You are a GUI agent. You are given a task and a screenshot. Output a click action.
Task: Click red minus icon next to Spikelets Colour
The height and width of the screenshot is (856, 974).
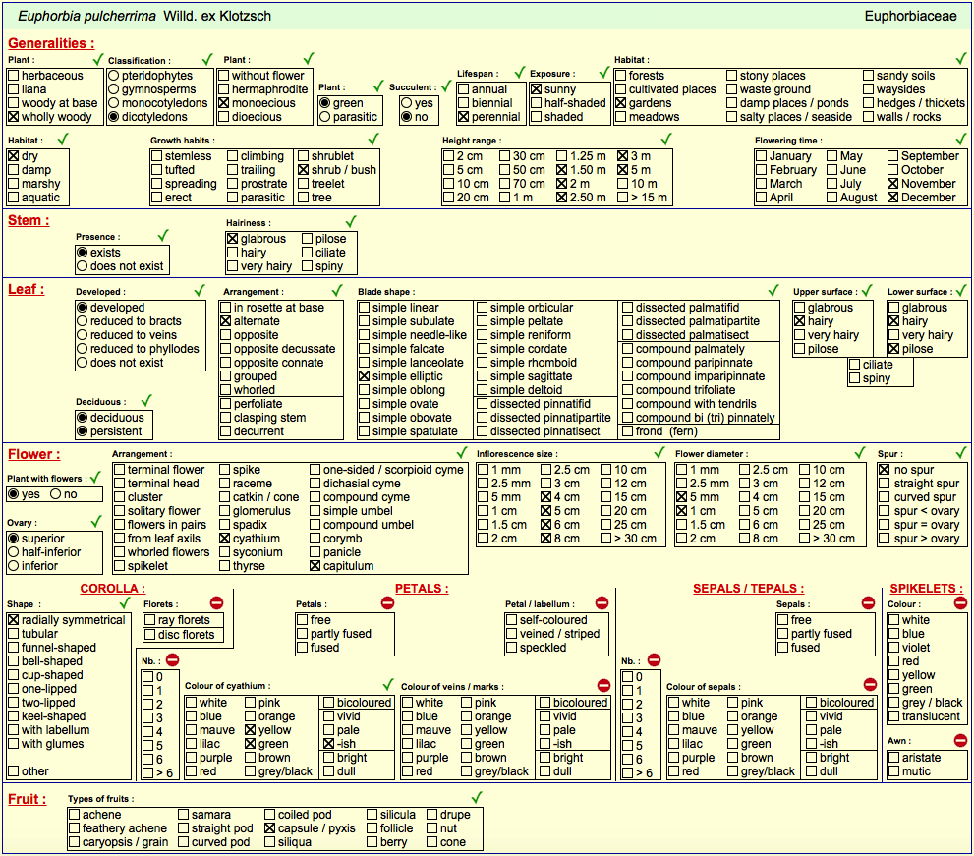tap(960, 602)
